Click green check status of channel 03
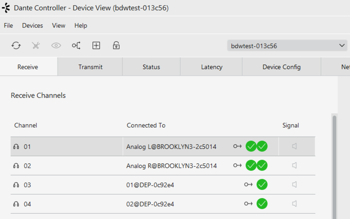Screen dimensions: 350x219 coord(262,185)
